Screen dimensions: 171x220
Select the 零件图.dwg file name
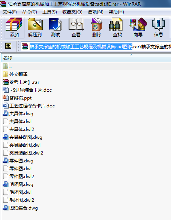[x=21, y=161]
